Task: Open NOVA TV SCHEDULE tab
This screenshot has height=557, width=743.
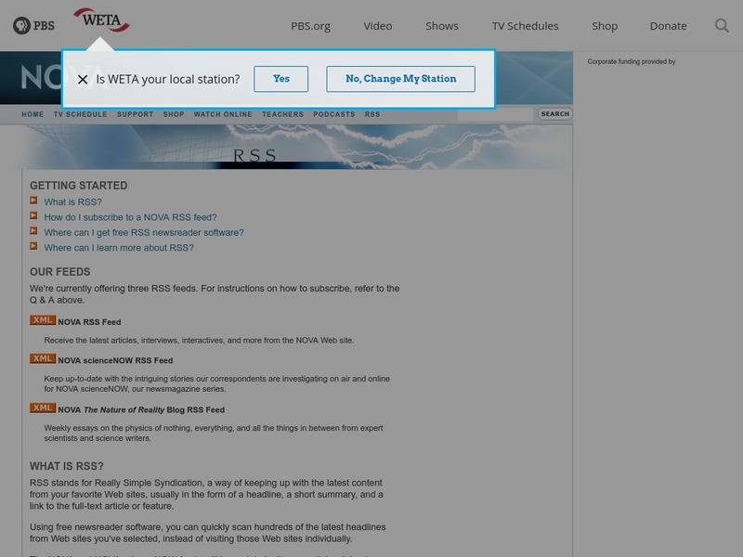Action: pyautogui.click(x=81, y=114)
